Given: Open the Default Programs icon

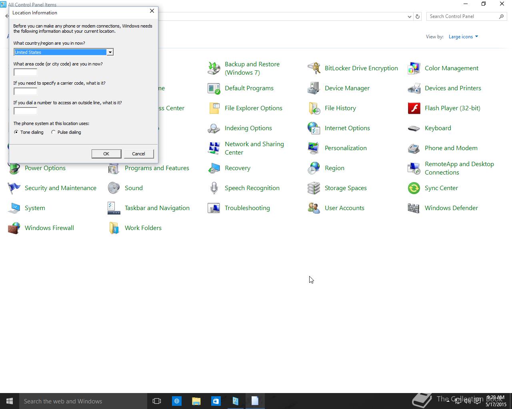Looking at the screenshot, I should (x=214, y=88).
